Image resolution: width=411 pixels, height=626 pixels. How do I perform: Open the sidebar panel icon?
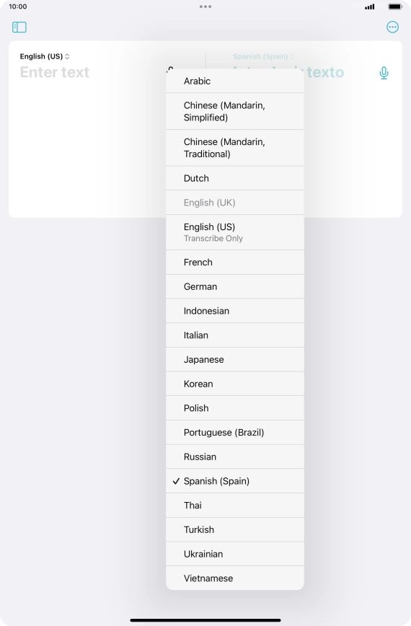[x=19, y=27]
